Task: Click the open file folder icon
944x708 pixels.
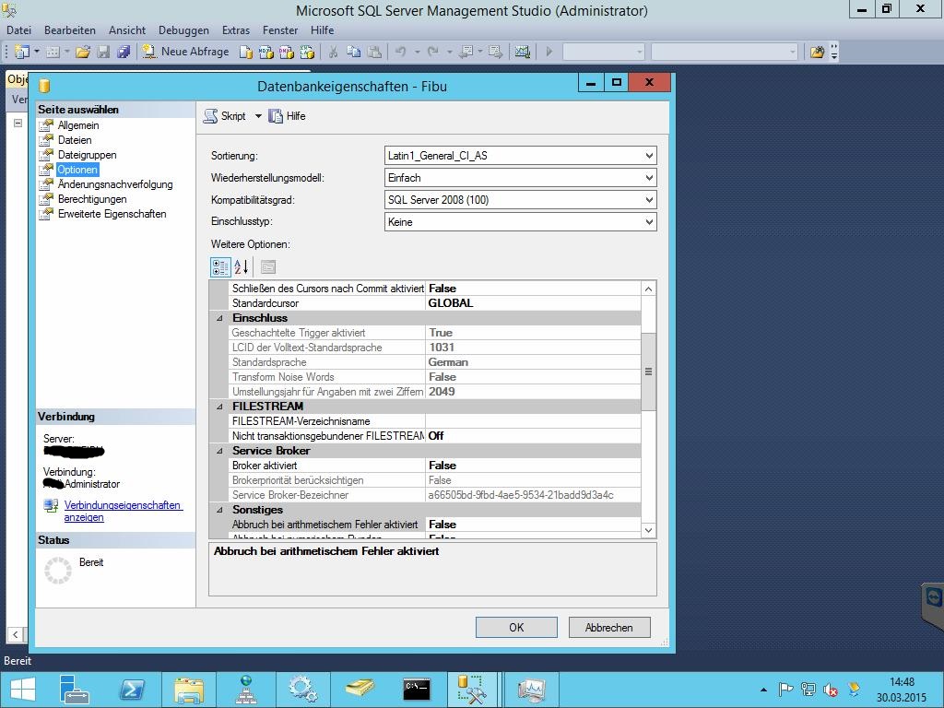Action: coord(83,52)
